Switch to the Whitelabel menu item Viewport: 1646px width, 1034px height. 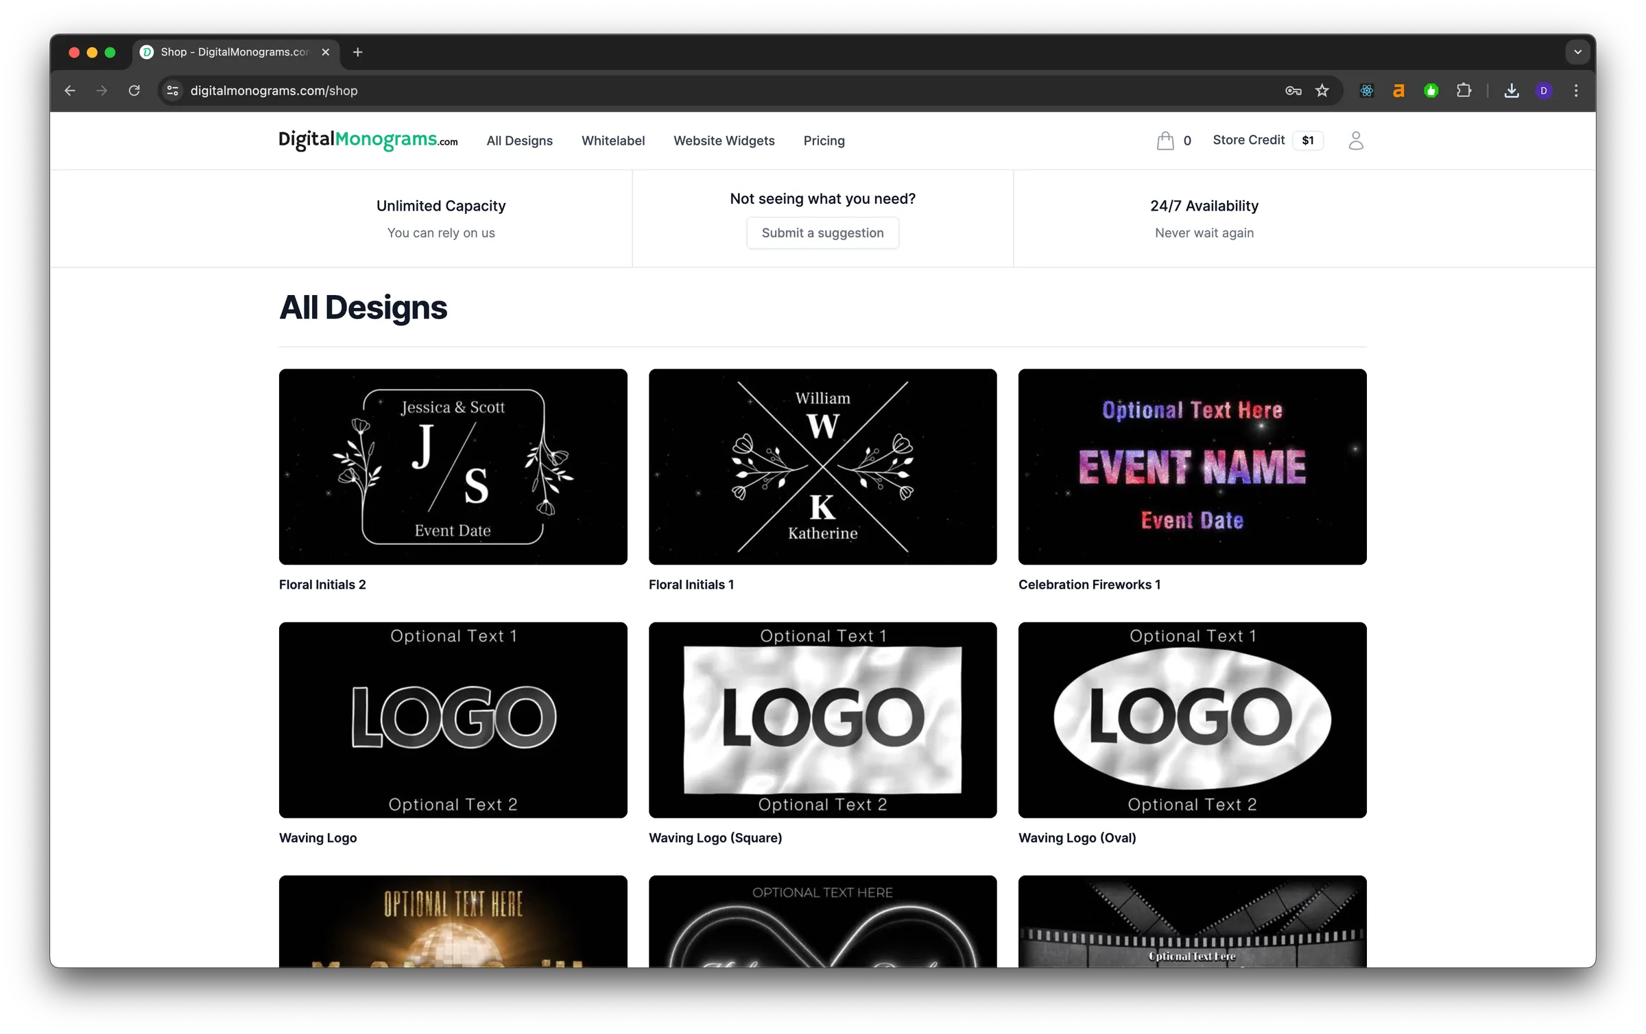613,140
